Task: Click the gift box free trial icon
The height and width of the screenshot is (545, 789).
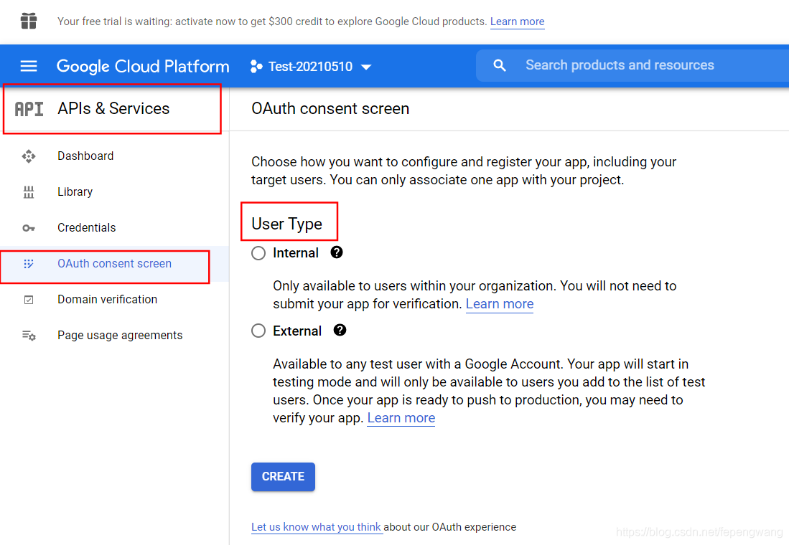Action: point(29,21)
